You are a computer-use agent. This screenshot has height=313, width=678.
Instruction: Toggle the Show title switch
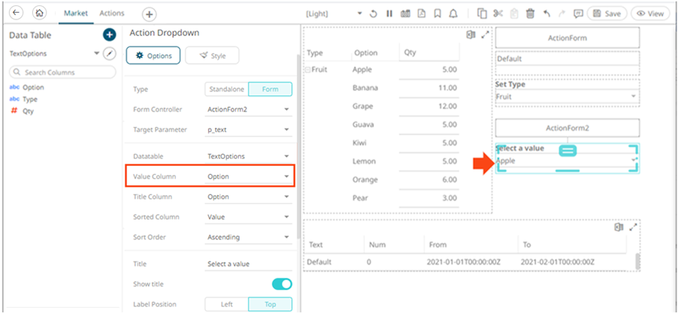coord(282,284)
